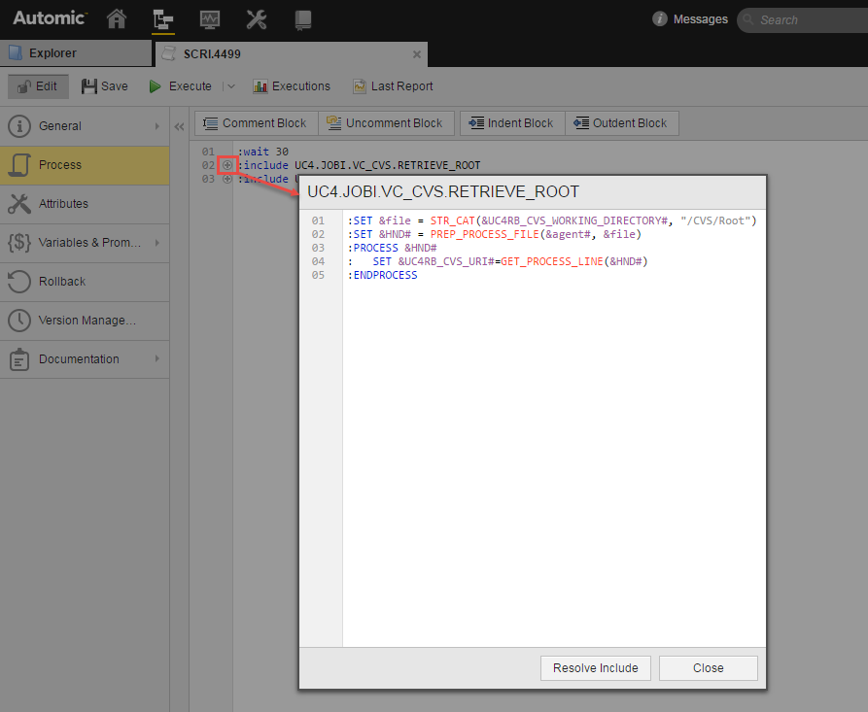Click the book icon in top bar
This screenshot has width=868, height=712.
[303, 19]
